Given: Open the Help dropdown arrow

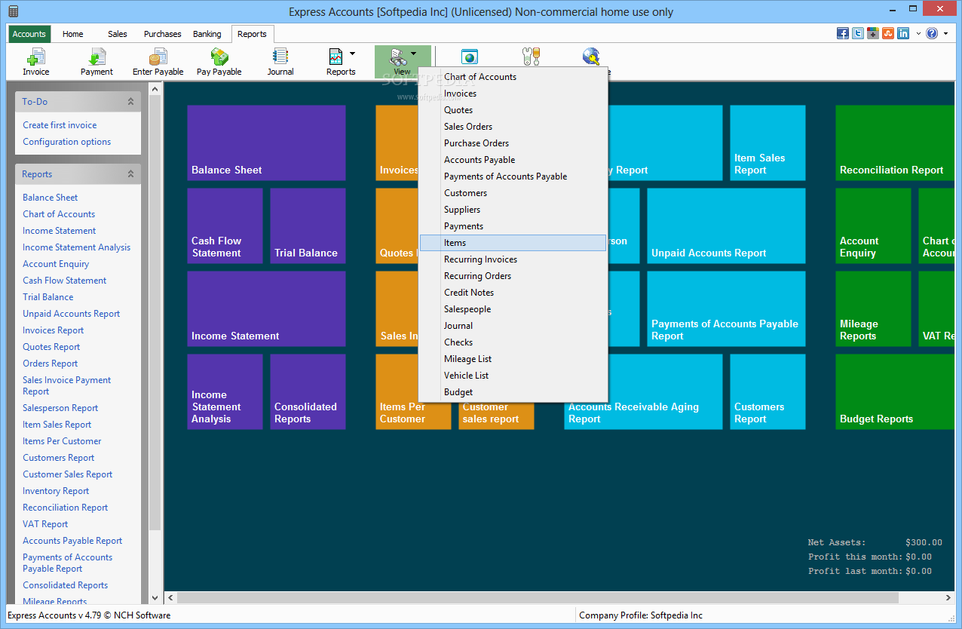Looking at the screenshot, I should click(x=945, y=34).
